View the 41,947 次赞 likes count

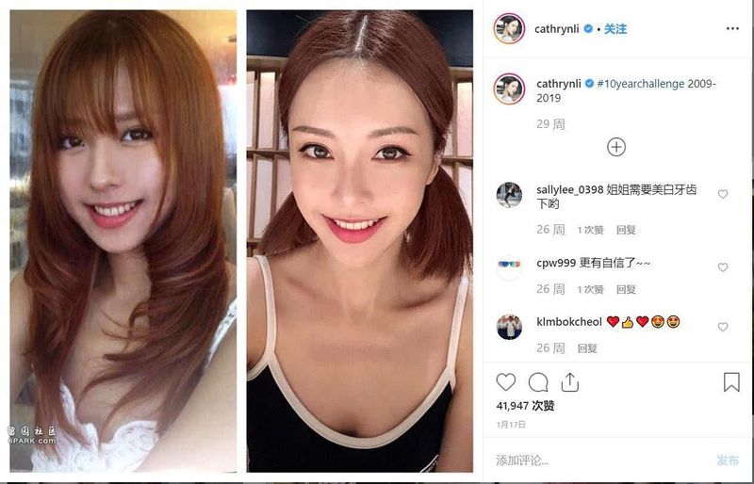click(525, 406)
